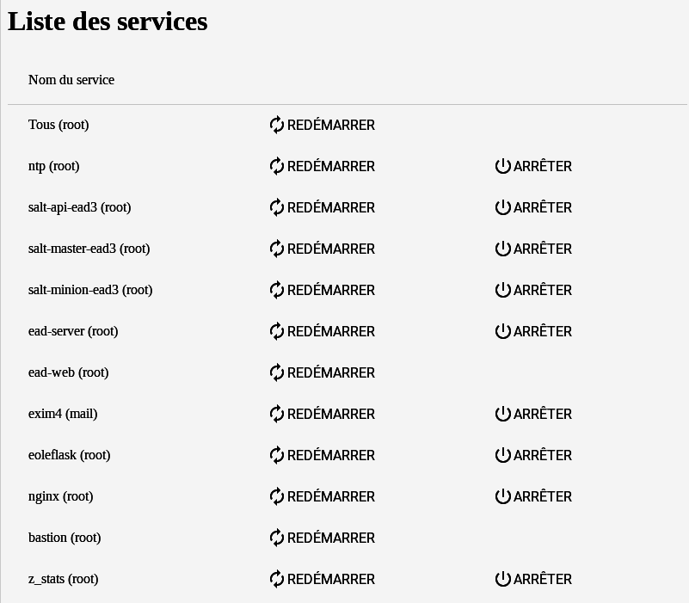689x603 pixels.
Task: Restart the nginx service
Action: [x=322, y=496]
